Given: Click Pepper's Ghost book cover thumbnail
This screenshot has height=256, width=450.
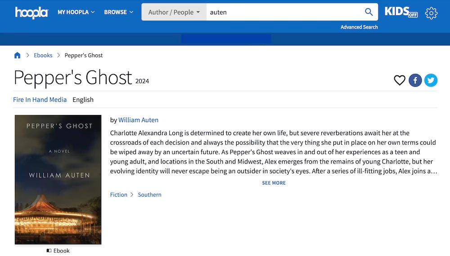Looking at the screenshot, I should point(58,180).
